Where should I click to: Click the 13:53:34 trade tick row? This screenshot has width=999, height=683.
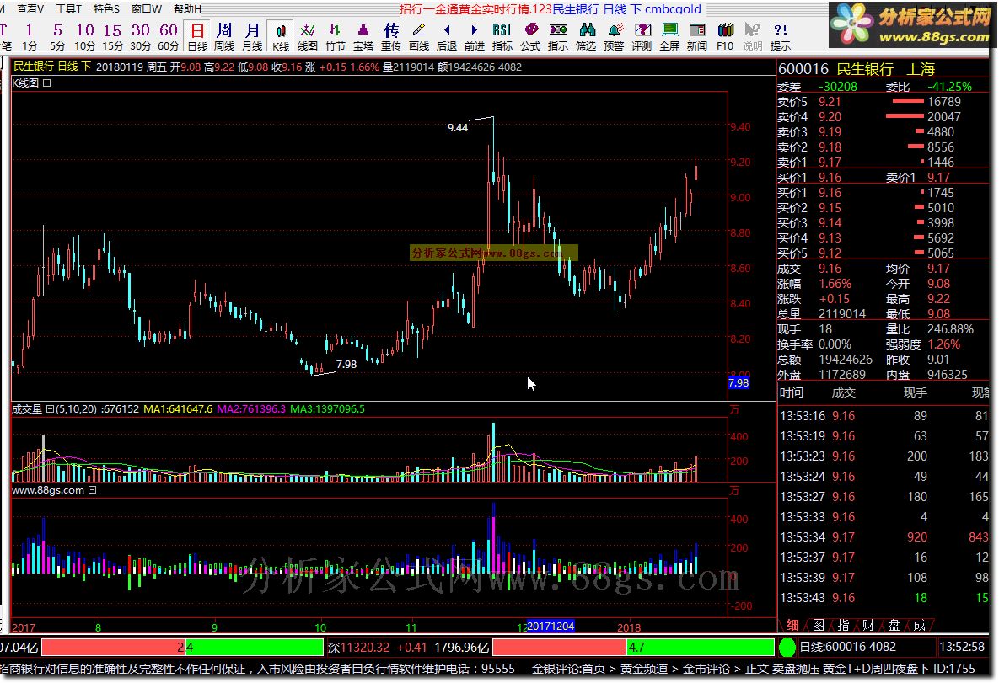pyautogui.click(x=883, y=537)
